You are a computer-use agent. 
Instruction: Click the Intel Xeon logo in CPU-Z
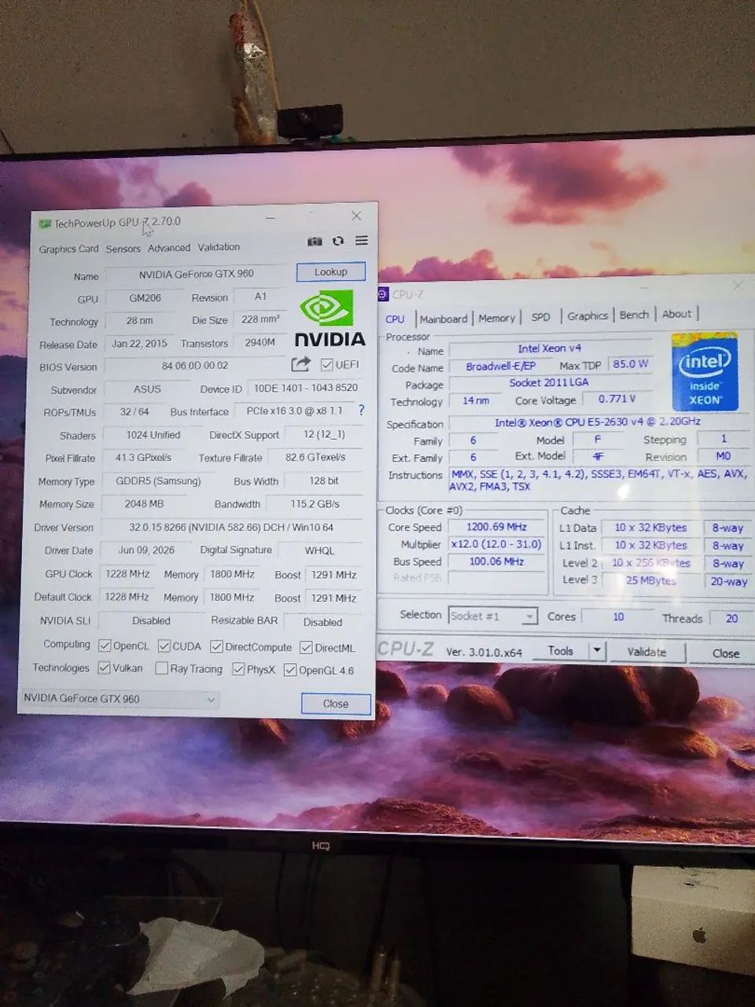705,371
